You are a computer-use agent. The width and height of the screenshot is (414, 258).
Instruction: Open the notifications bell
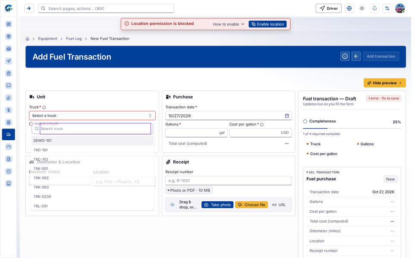coord(374,9)
